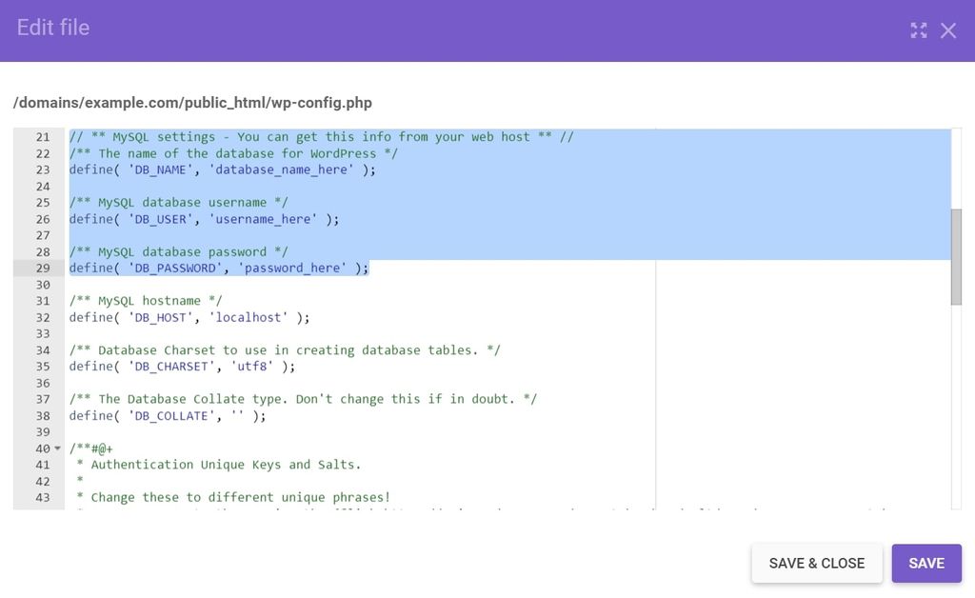975x598 pixels.
Task: Expand editor to fullscreen mode
Action: pyautogui.click(x=919, y=30)
